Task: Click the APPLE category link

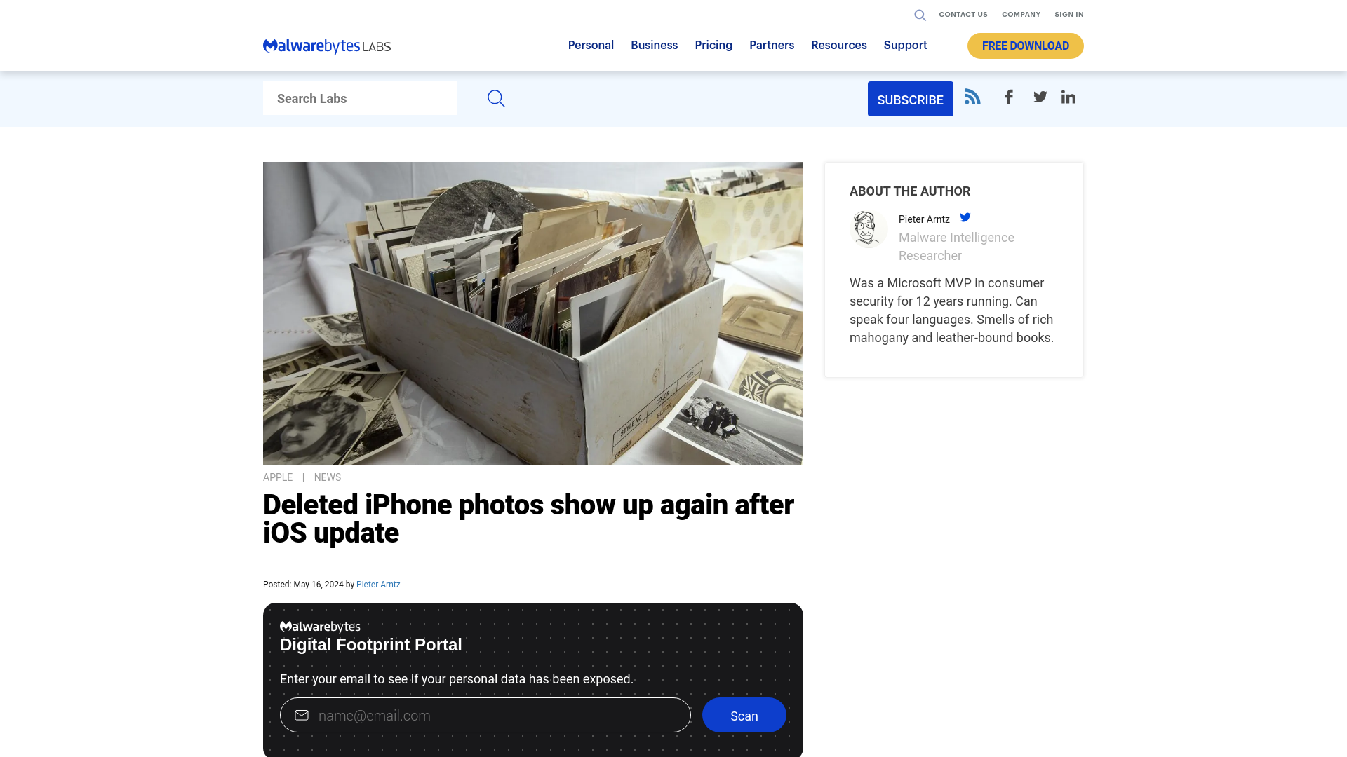Action: coord(278,477)
